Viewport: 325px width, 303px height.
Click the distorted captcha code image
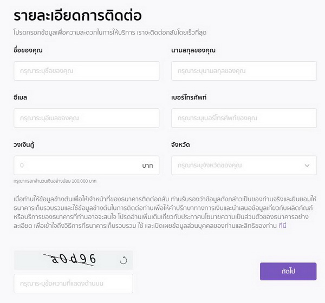pos(69,260)
